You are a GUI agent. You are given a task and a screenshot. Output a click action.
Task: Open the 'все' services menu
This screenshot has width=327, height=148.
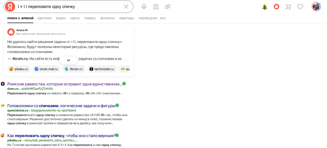[x=163, y=18]
